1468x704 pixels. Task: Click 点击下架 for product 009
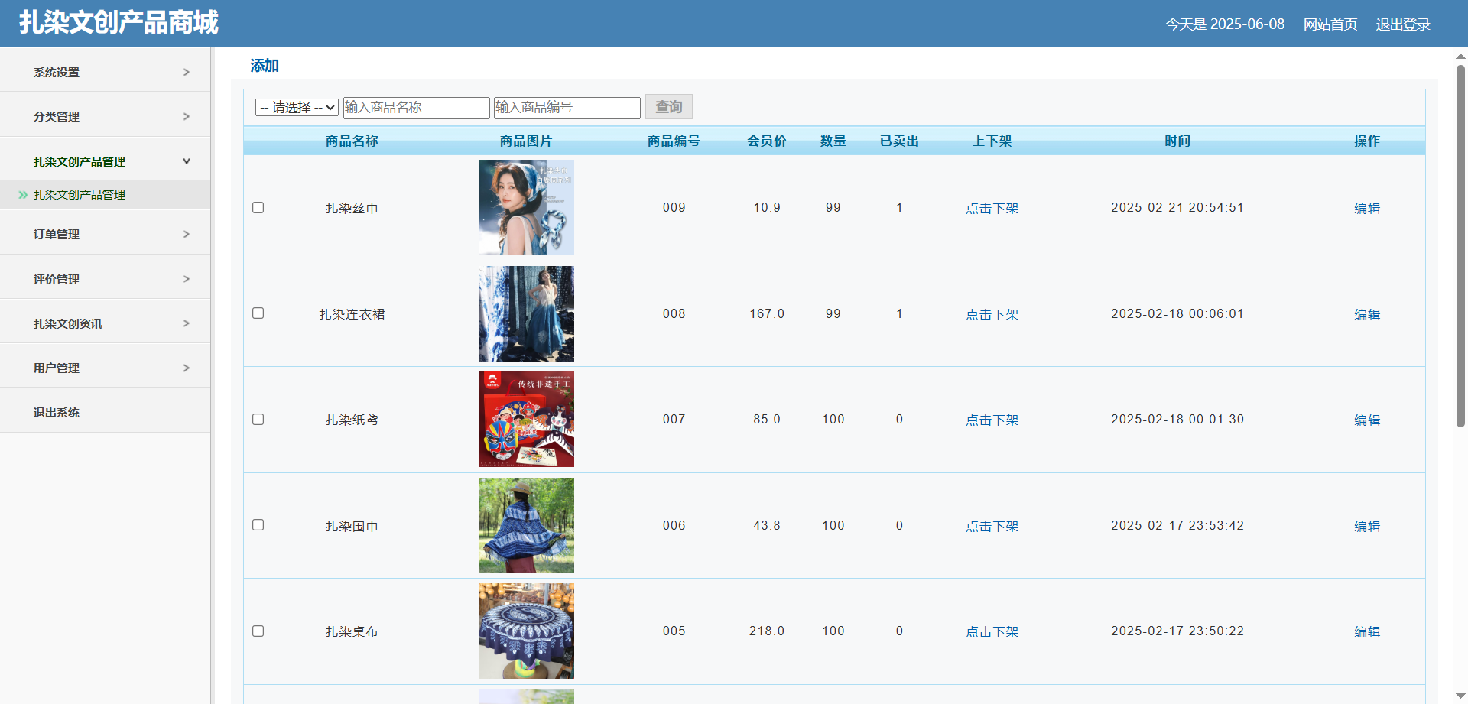pyautogui.click(x=992, y=208)
